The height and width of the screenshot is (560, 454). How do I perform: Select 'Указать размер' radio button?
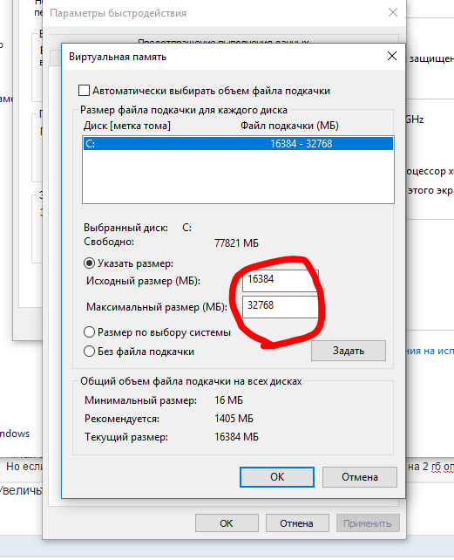click(x=89, y=263)
